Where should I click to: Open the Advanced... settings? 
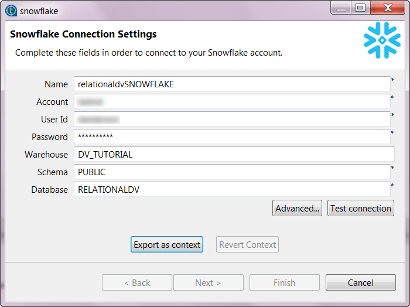click(x=298, y=209)
